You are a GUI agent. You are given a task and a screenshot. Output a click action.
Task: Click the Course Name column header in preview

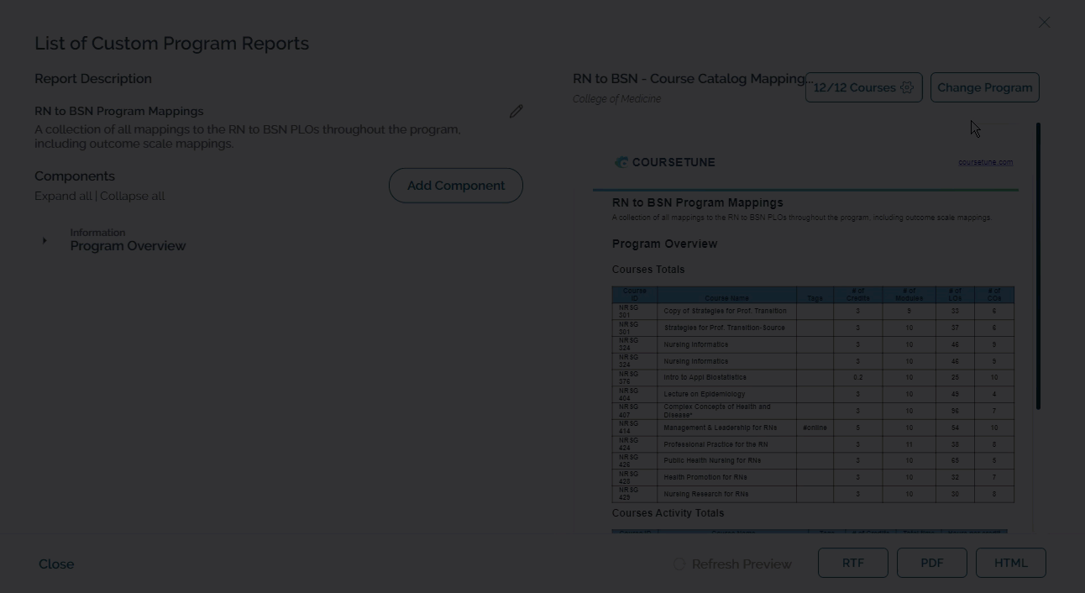tap(726, 297)
